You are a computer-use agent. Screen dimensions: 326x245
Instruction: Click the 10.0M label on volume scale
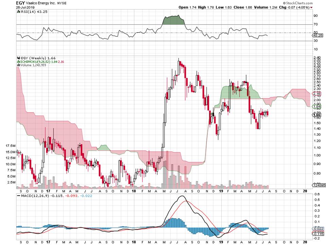click(11, 164)
